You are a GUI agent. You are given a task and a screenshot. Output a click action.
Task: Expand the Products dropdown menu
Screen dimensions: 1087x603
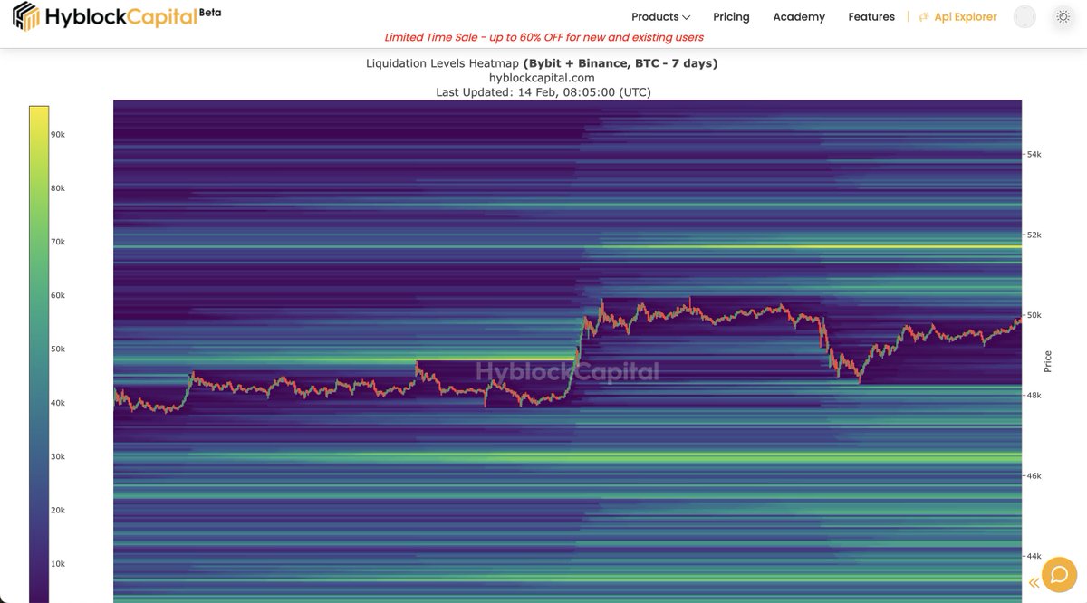[660, 17]
